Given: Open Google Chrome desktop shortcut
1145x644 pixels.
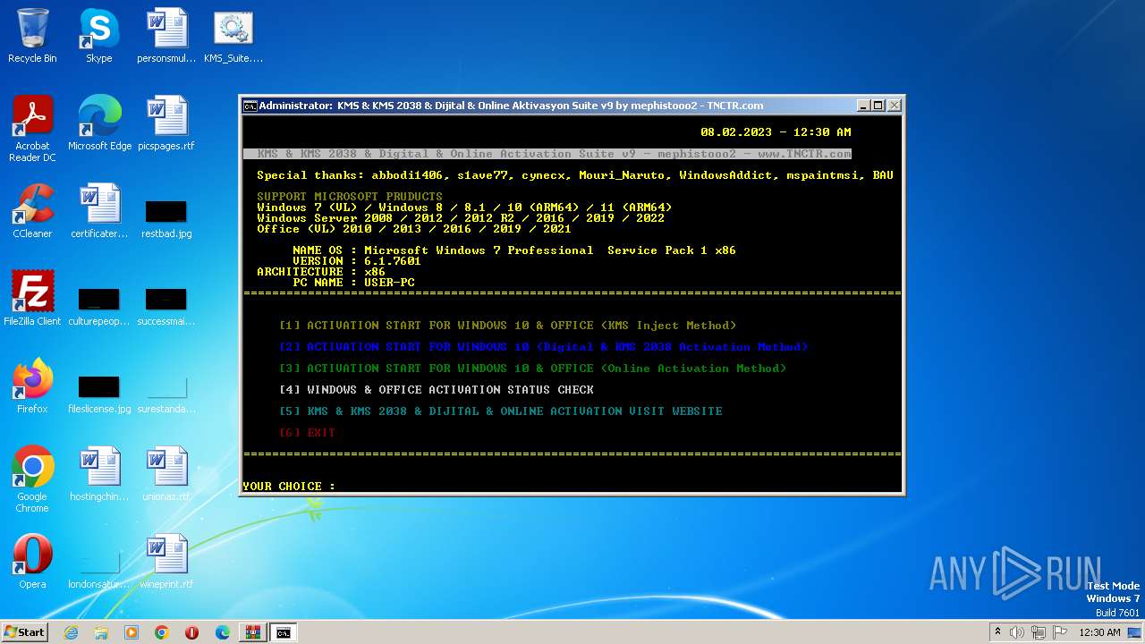Looking at the screenshot, I should [32, 479].
